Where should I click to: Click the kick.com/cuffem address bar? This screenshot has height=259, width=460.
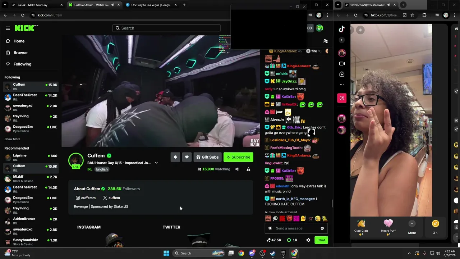point(129,15)
